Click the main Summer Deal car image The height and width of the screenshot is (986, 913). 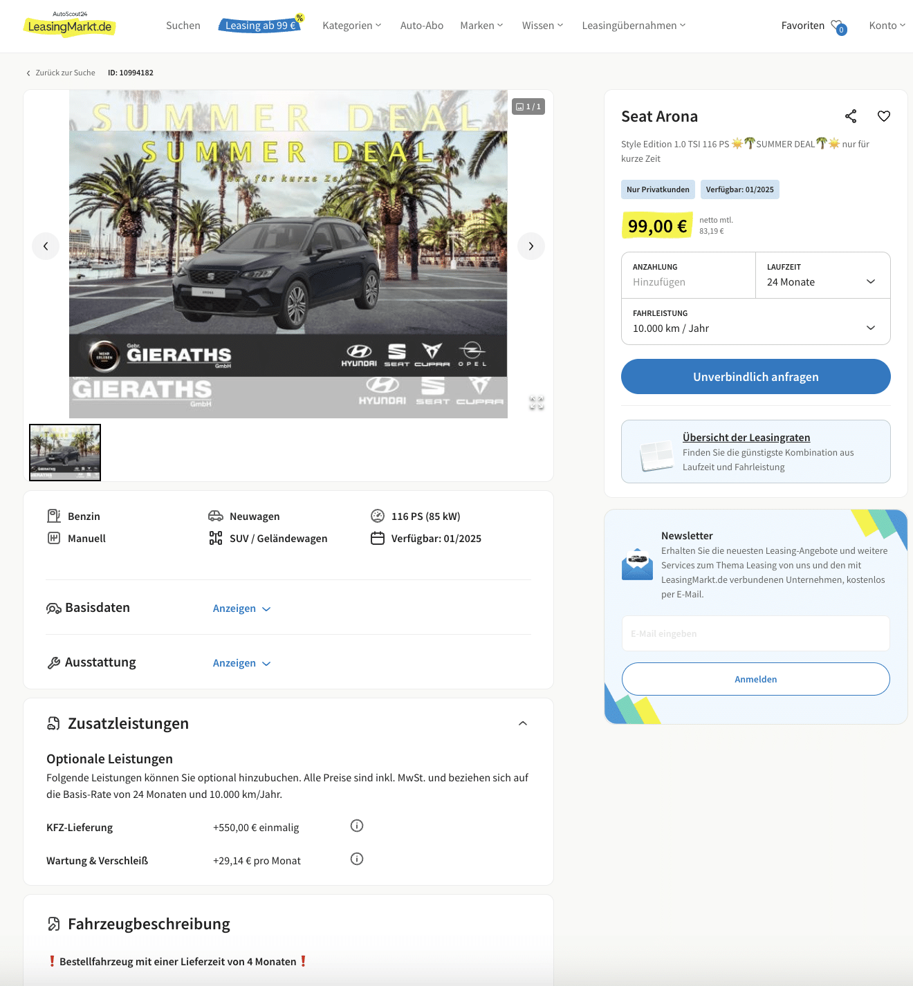coord(288,254)
